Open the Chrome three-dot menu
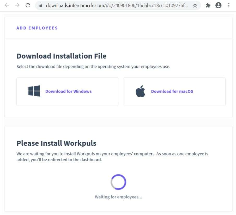Viewport: 236px width, 215px height. pyautogui.click(x=229, y=5)
